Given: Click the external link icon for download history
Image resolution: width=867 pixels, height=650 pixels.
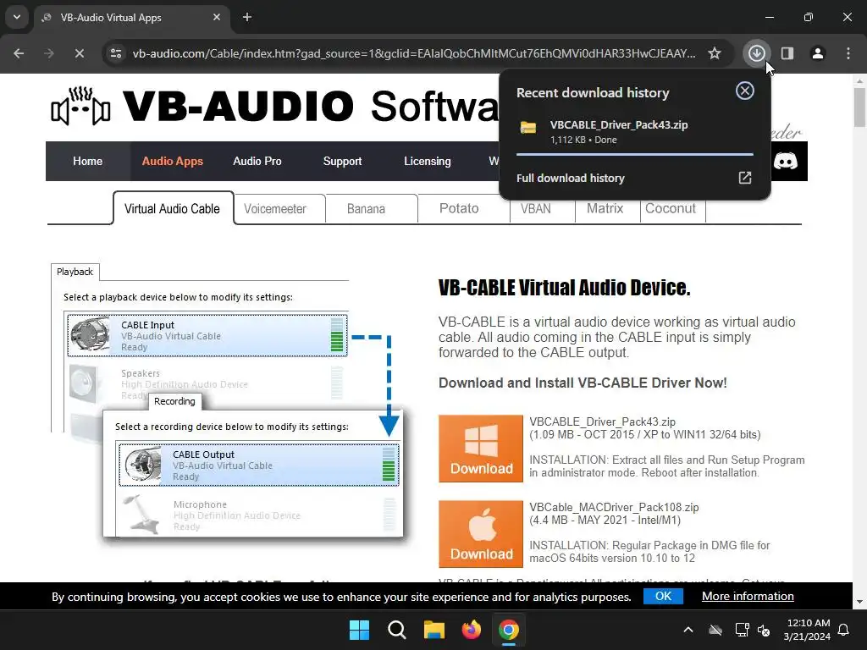Looking at the screenshot, I should pos(745,178).
